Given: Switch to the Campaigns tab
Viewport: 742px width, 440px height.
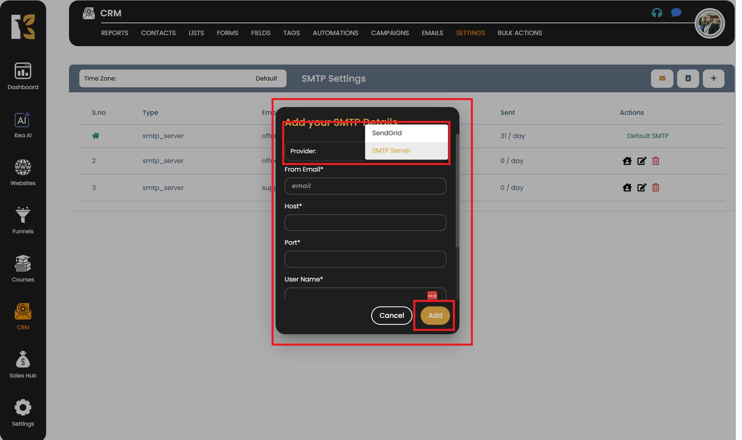Looking at the screenshot, I should (390, 33).
